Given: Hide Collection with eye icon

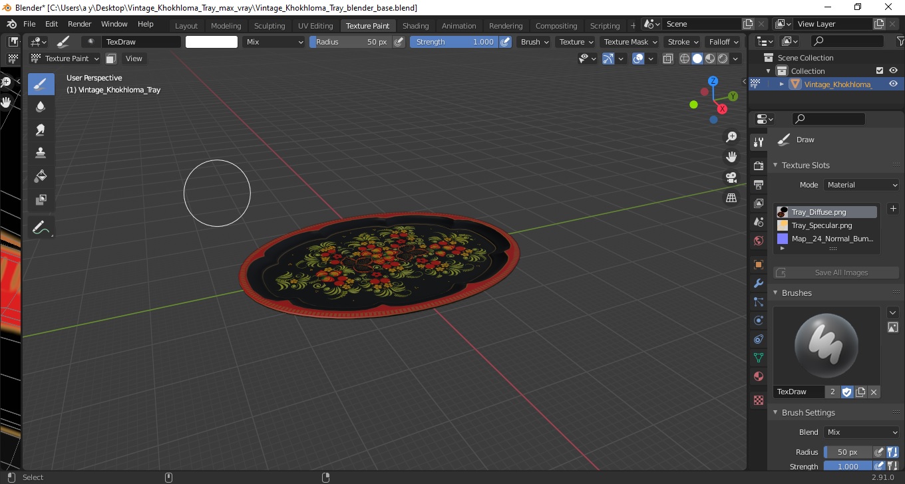Looking at the screenshot, I should (893, 70).
